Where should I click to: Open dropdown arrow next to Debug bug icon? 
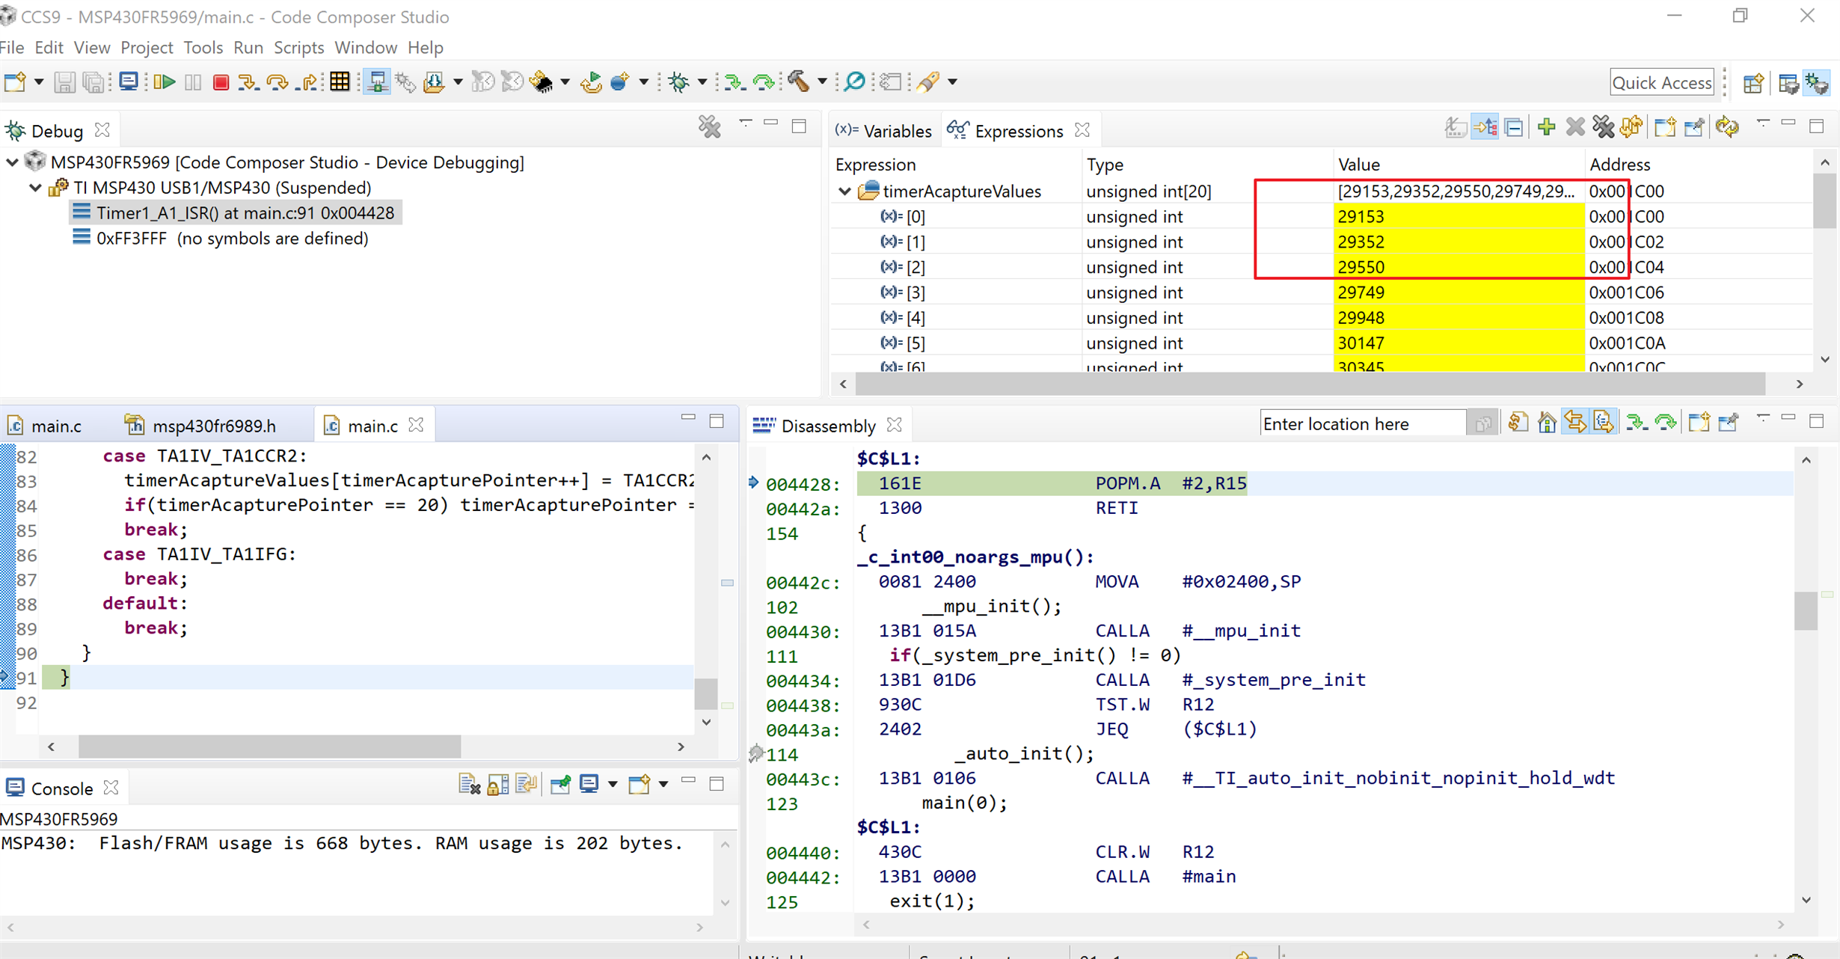[702, 82]
